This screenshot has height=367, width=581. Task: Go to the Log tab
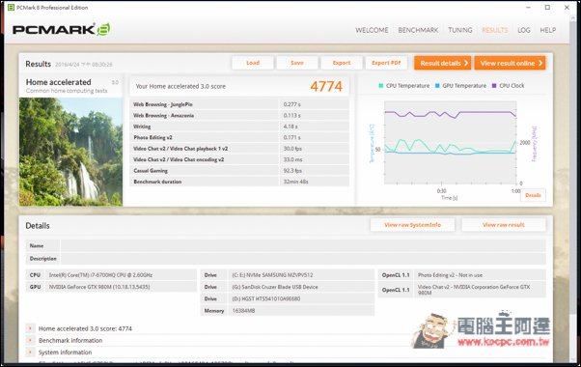tap(523, 30)
